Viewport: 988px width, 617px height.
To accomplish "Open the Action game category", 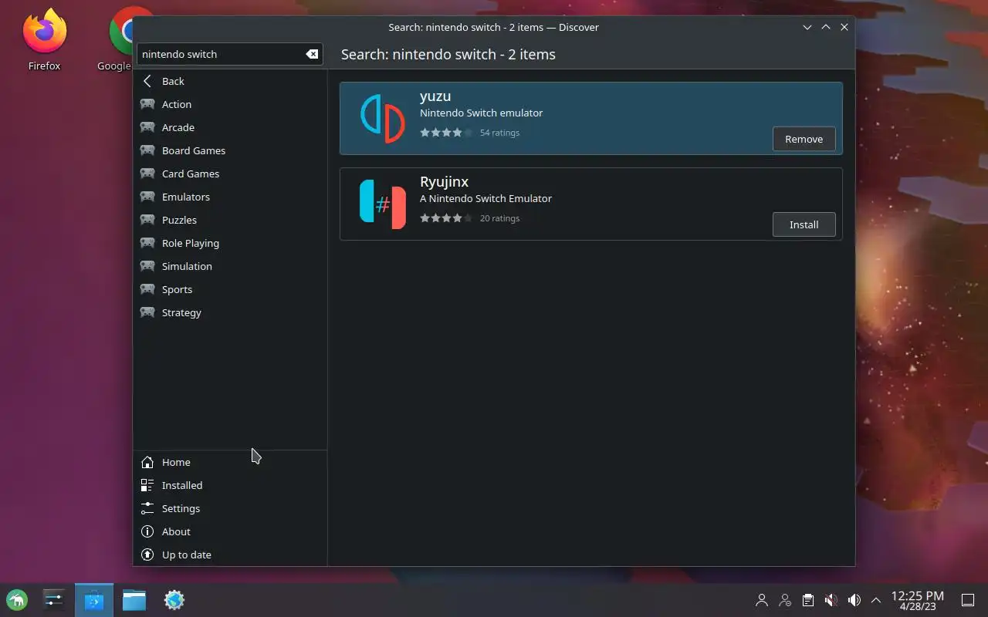I will pos(230,104).
